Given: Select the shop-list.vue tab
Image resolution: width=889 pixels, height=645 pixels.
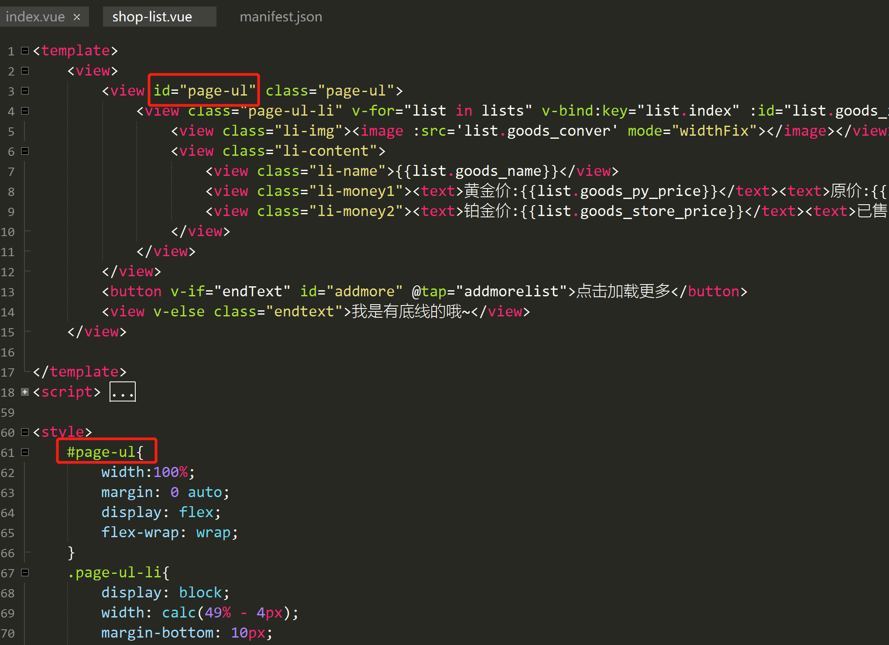Looking at the screenshot, I should click(x=152, y=17).
